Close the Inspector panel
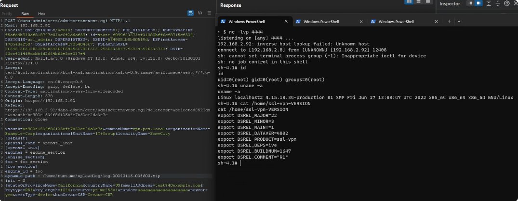 [516, 2]
